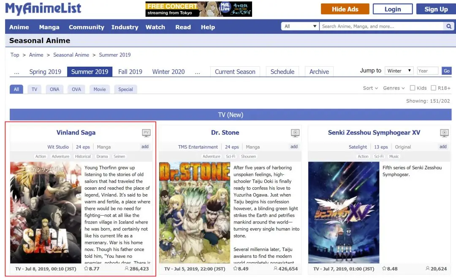The width and height of the screenshot is (456, 278).
Task: Expand the Genres filter
Action: [394, 88]
